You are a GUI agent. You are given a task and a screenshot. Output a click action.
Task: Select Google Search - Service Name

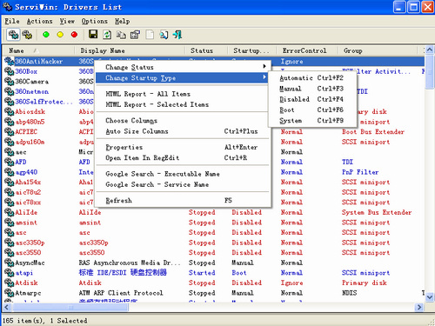tap(183, 184)
